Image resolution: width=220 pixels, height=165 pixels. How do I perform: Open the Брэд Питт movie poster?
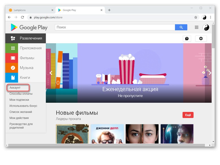177,134
